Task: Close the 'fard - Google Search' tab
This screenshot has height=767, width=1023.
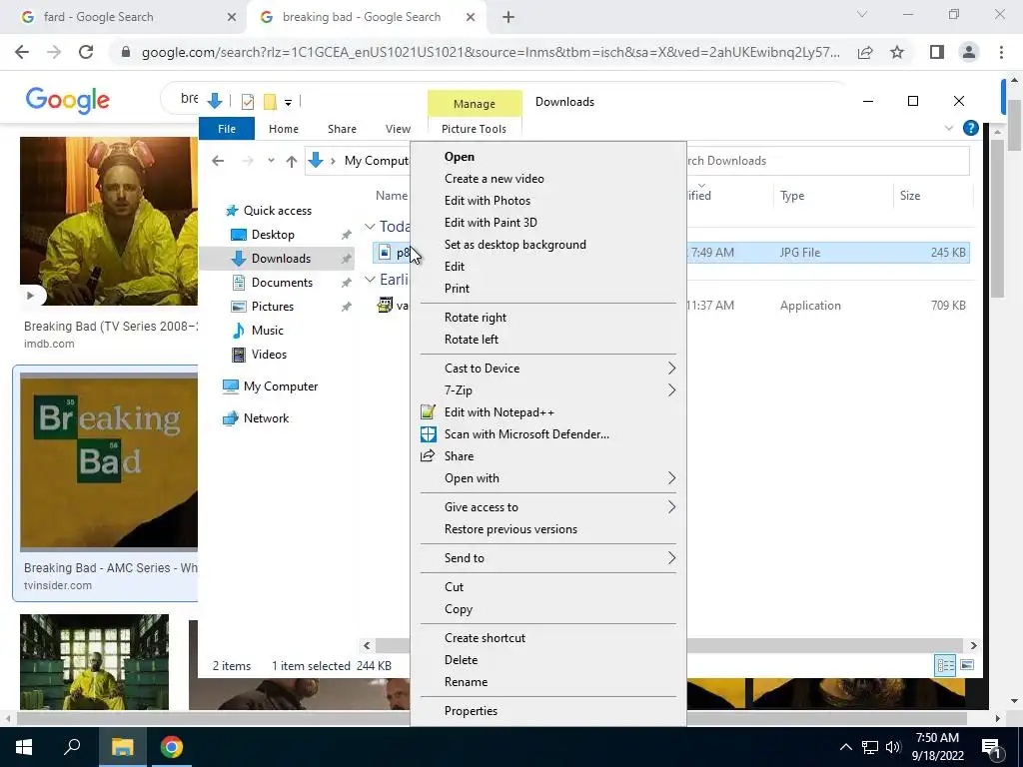Action: 232,17
